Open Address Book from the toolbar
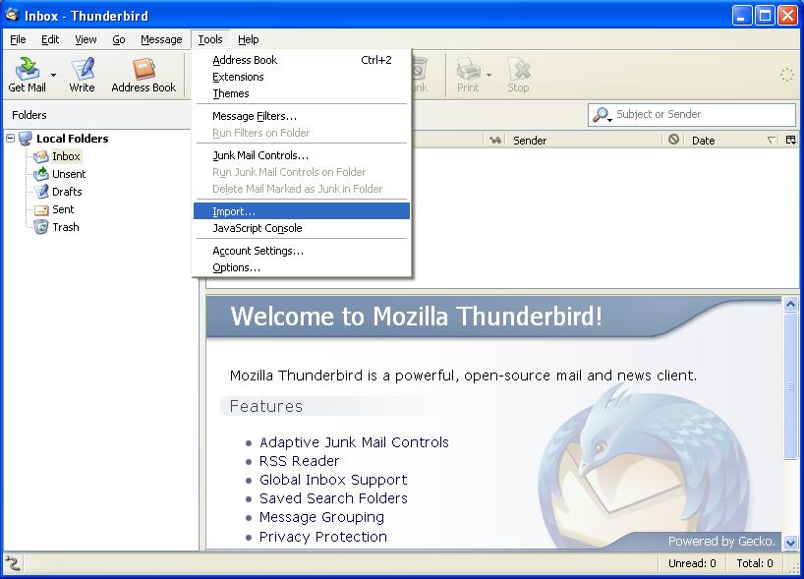This screenshot has width=804, height=579. point(144,75)
